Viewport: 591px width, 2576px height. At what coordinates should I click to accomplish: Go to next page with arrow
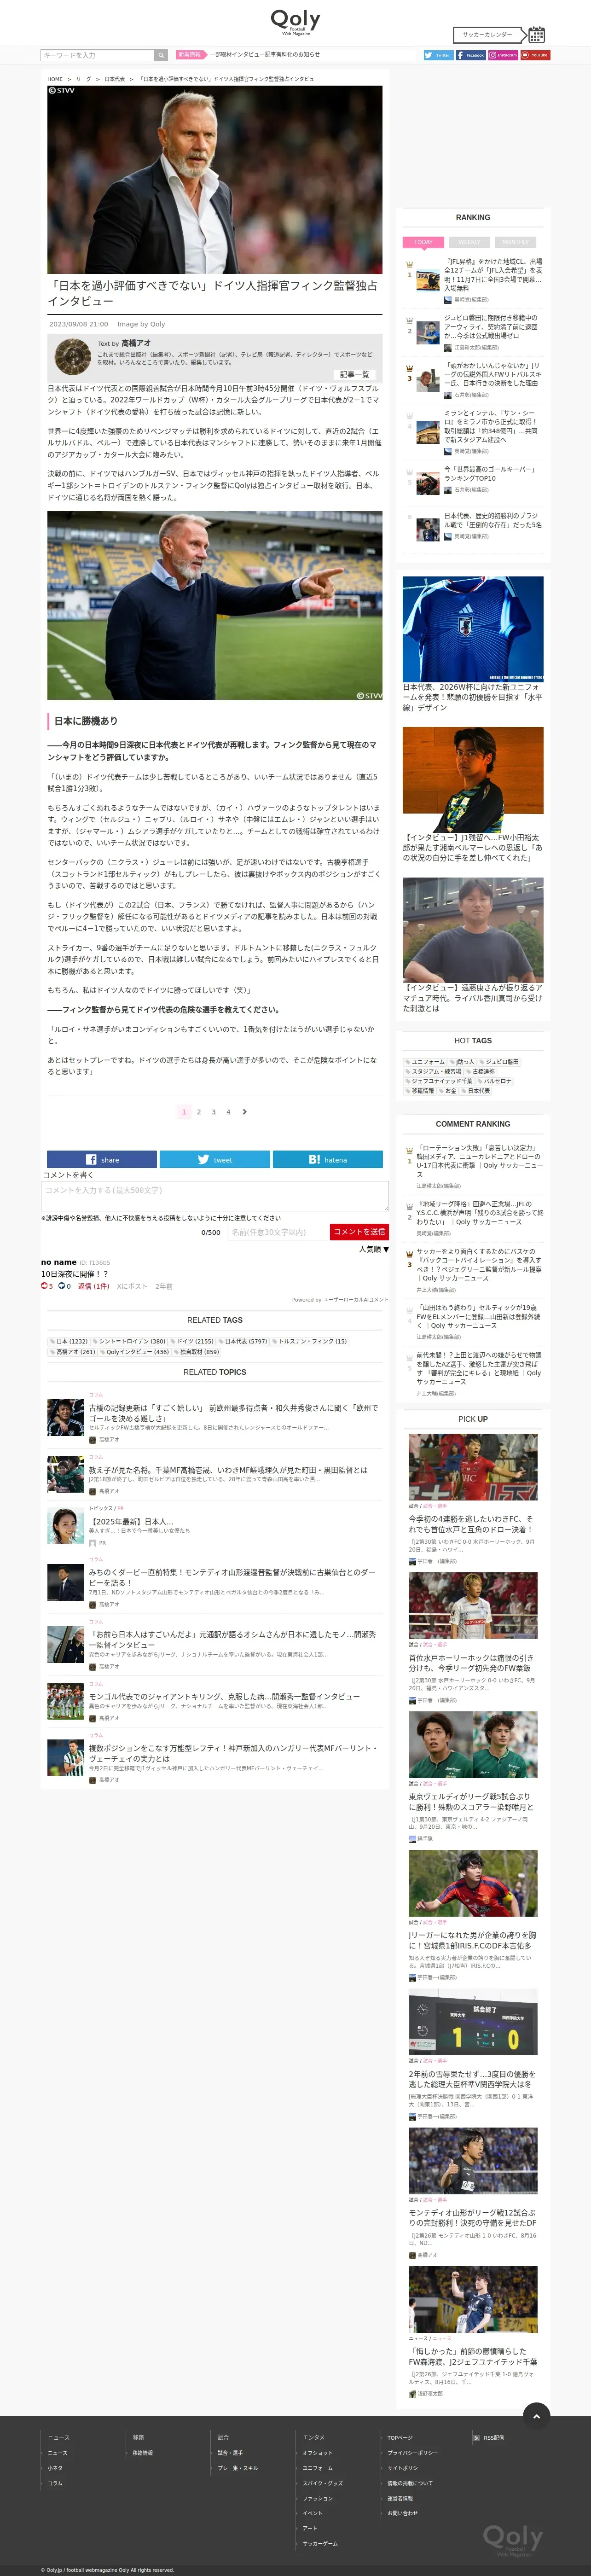(x=245, y=1111)
